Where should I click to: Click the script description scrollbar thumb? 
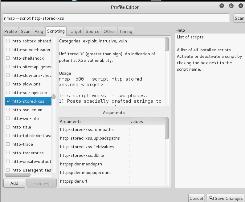167,44
